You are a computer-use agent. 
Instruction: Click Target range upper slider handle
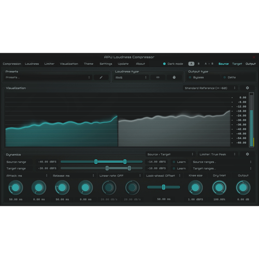[x=129, y=168]
